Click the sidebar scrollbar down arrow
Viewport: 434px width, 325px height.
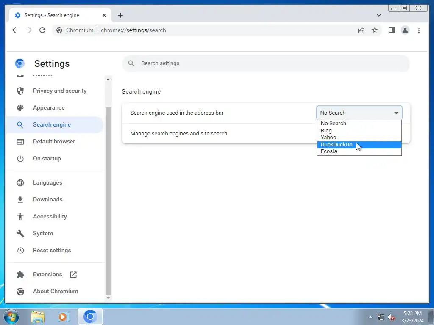108,298
